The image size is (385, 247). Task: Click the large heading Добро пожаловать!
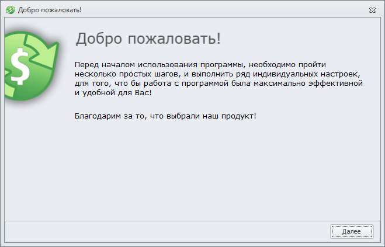[148, 39]
